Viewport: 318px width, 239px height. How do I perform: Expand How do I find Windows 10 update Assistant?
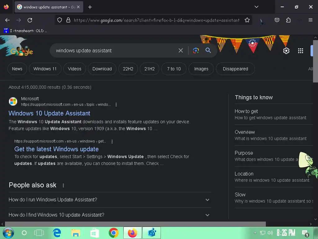110,215
